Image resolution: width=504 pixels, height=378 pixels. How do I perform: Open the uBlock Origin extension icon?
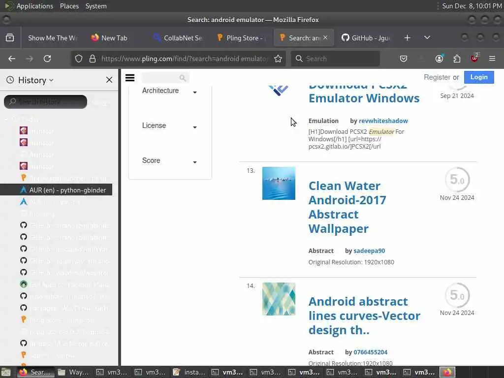point(474,58)
